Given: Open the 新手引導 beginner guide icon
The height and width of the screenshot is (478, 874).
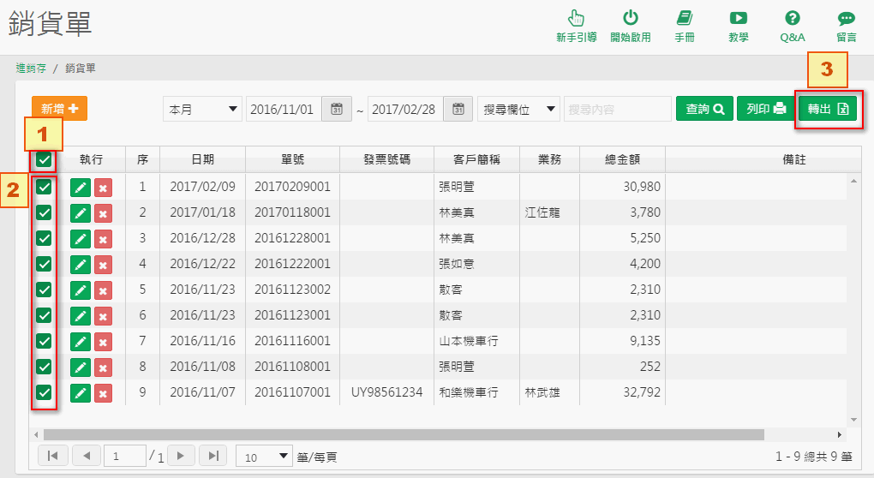Looking at the screenshot, I should (576, 26).
